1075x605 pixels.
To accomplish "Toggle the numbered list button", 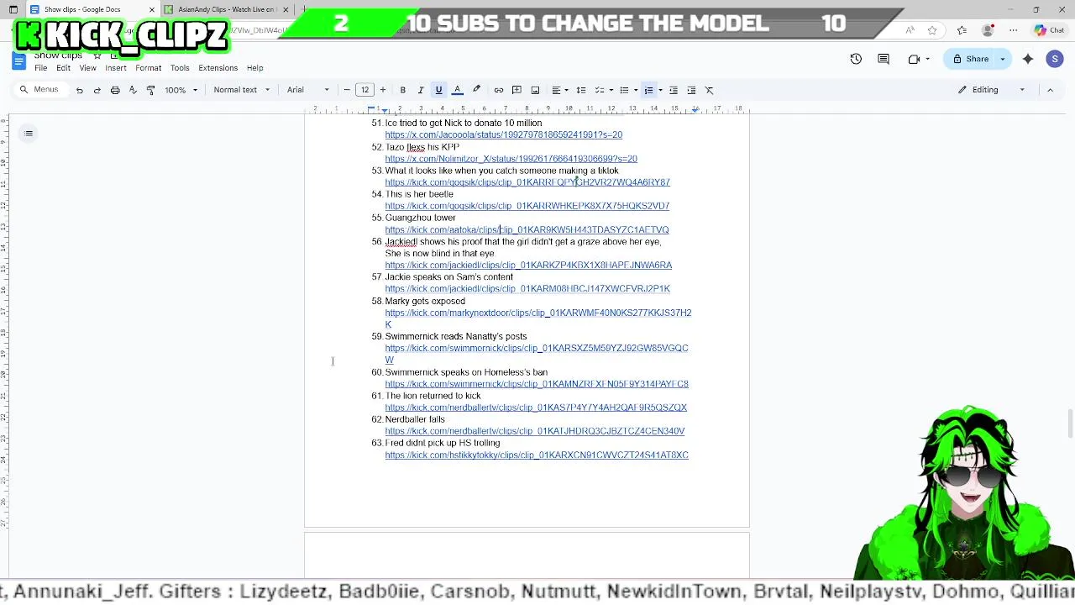I will (648, 90).
